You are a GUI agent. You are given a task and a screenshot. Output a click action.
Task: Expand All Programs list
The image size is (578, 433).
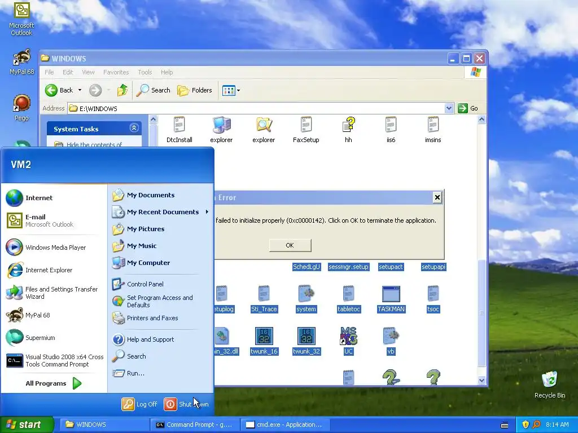click(54, 383)
